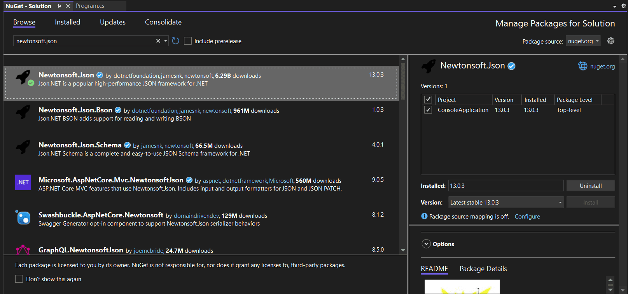Click the README image thumbnail
Image resolution: width=628 pixels, height=294 pixels.
tap(462, 287)
